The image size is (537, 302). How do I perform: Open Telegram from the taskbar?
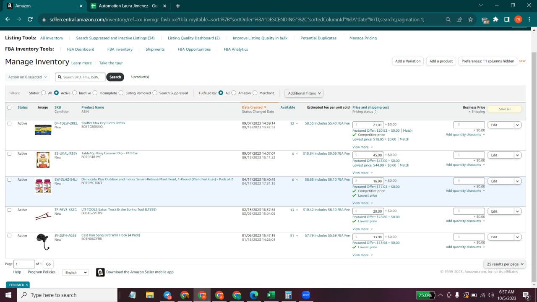tap(167, 295)
